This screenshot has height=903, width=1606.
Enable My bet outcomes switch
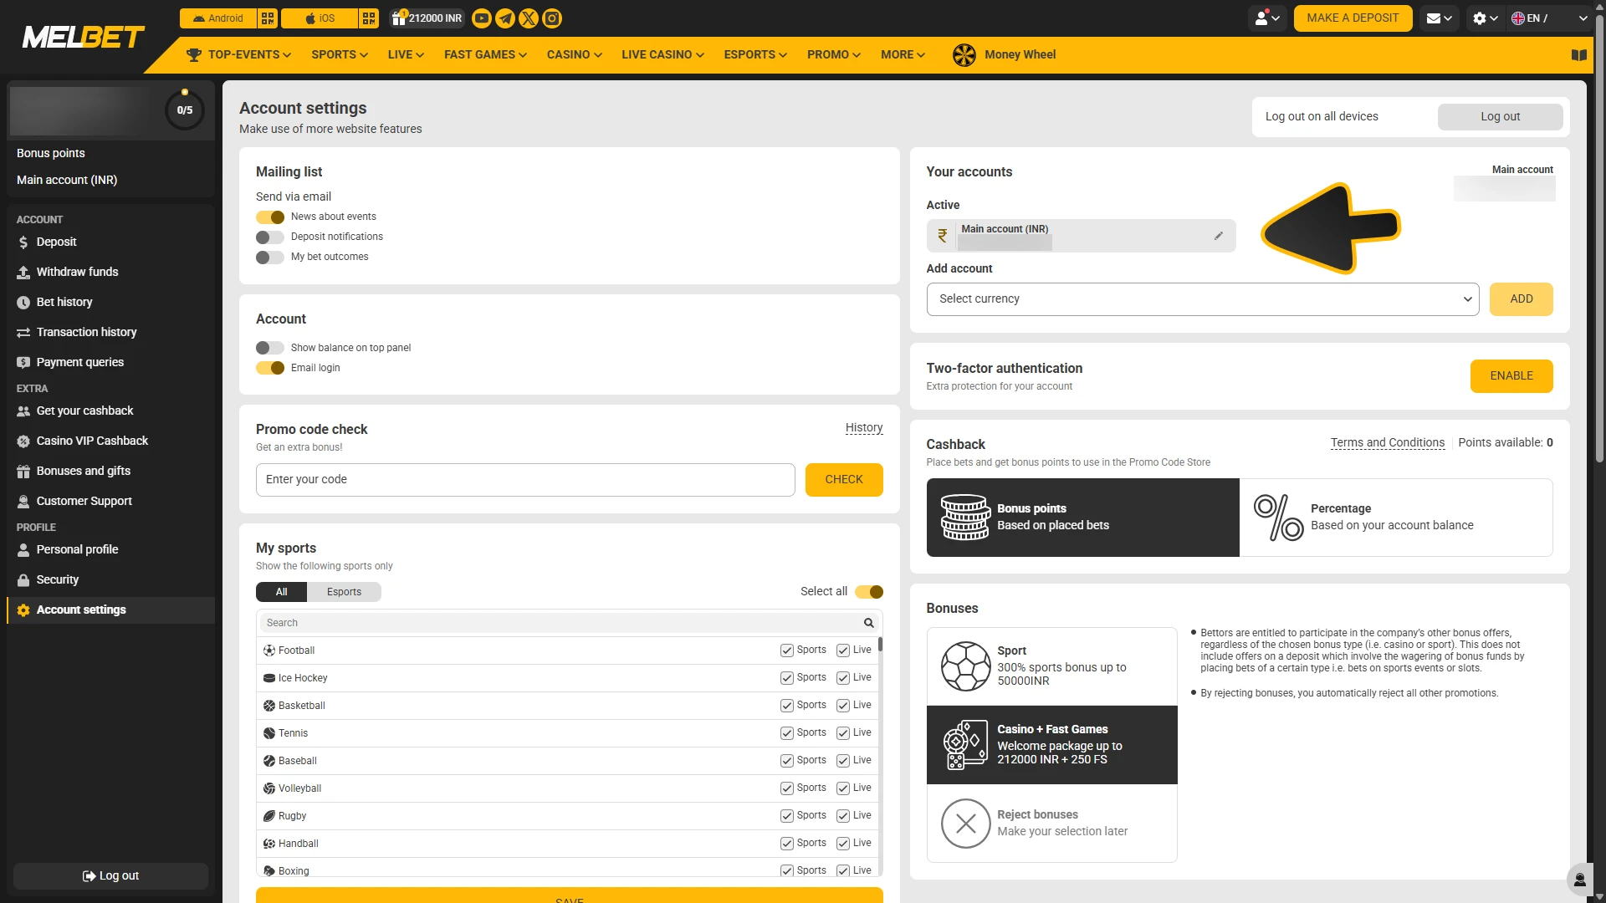[x=270, y=258]
